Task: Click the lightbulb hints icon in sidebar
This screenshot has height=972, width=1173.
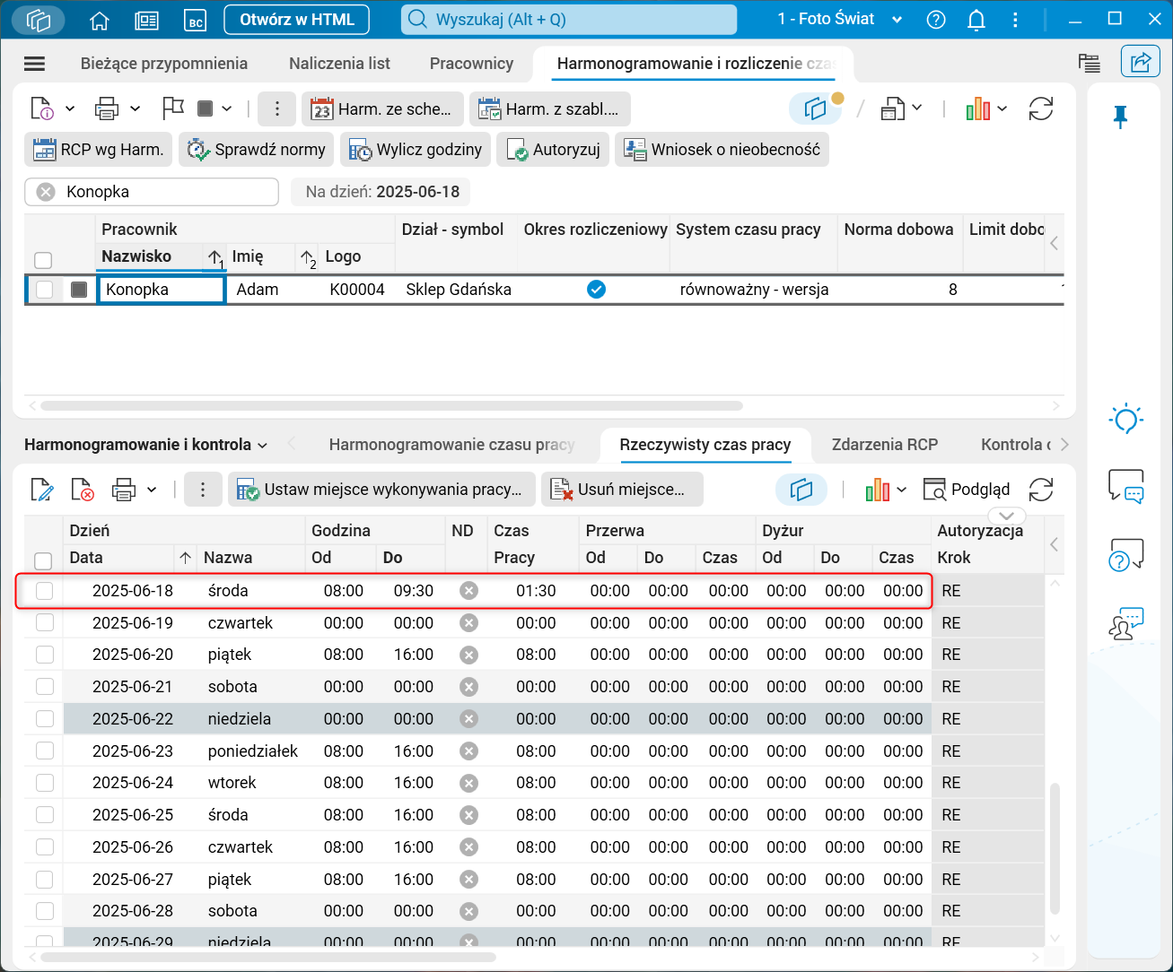Action: pyautogui.click(x=1125, y=419)
